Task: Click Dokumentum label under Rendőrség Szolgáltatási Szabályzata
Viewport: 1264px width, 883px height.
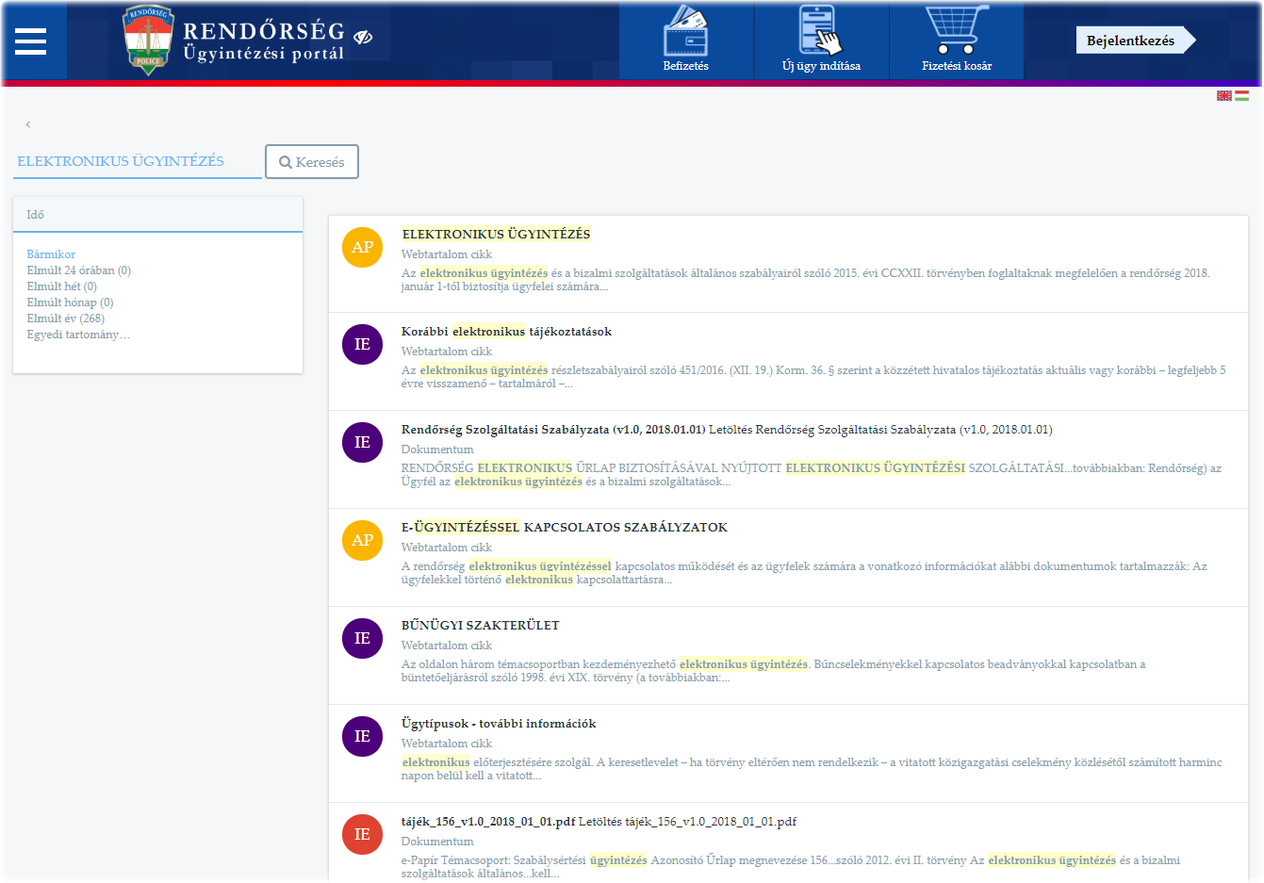Action: 437,450
